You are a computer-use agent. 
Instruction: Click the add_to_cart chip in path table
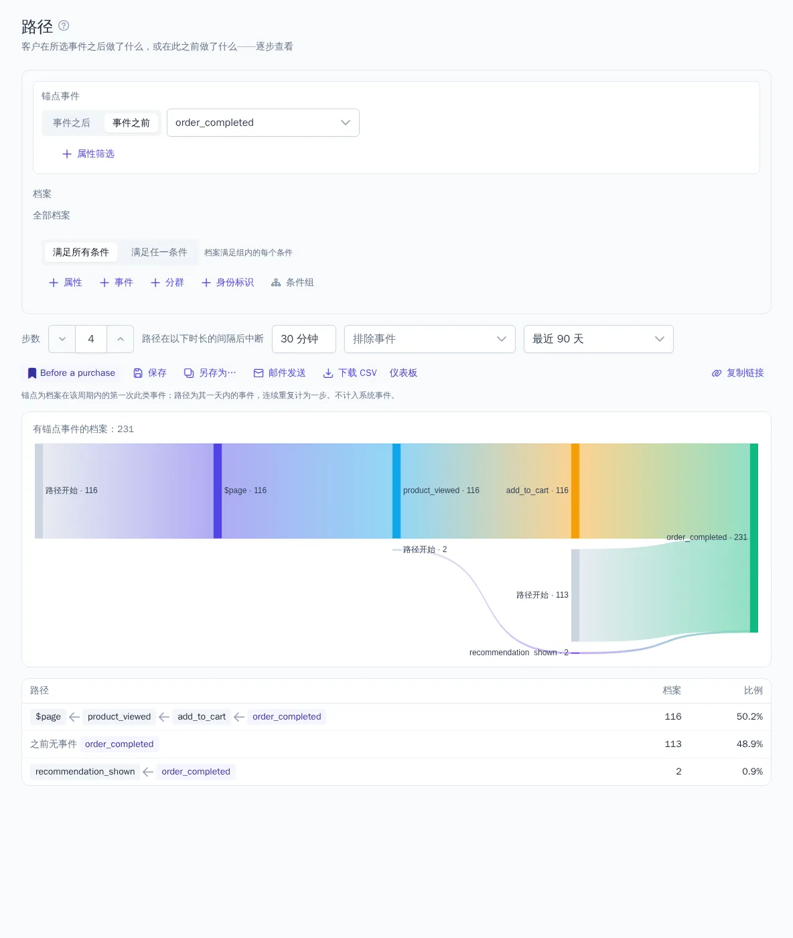202,717
